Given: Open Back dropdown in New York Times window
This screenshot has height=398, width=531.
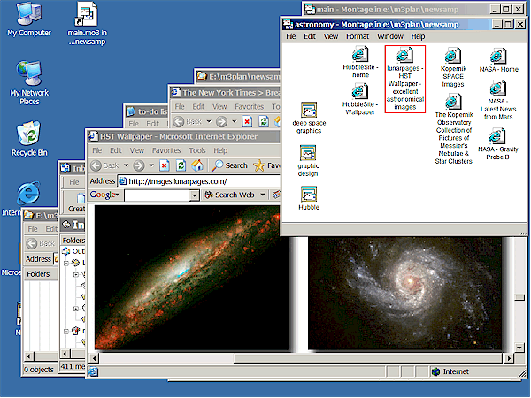Looking at the screenshot, I should [x=209, y=121].
